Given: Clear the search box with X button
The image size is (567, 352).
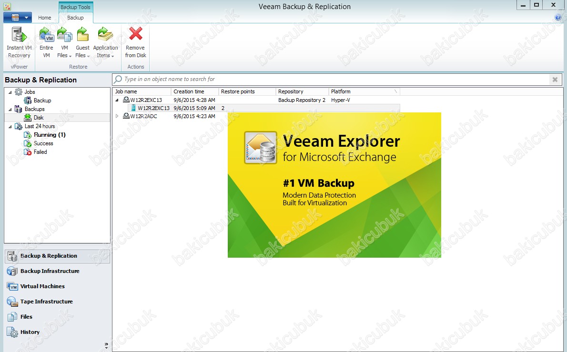Looking at the screenshot, I should [x=555, y=80].
